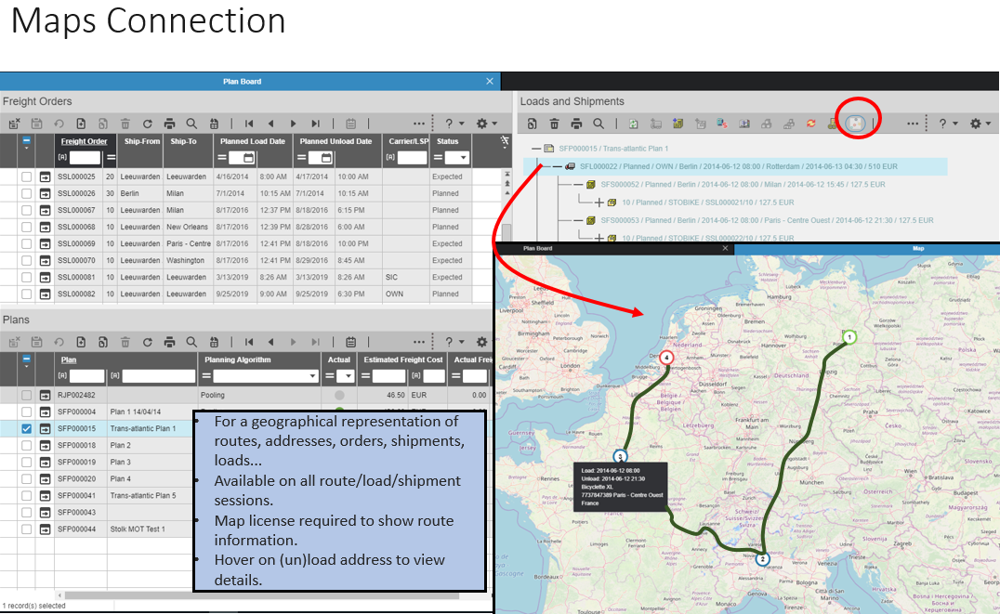Viewport: 1000px width, 614px height.
Task: Click red-orange refresh arrows in Loads and Shipments
Action: [811, 124]
